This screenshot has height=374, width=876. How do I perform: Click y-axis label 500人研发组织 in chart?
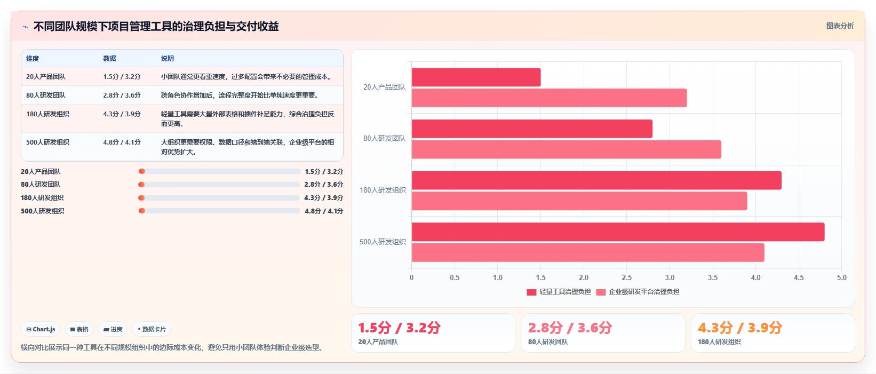pos(383,242)
